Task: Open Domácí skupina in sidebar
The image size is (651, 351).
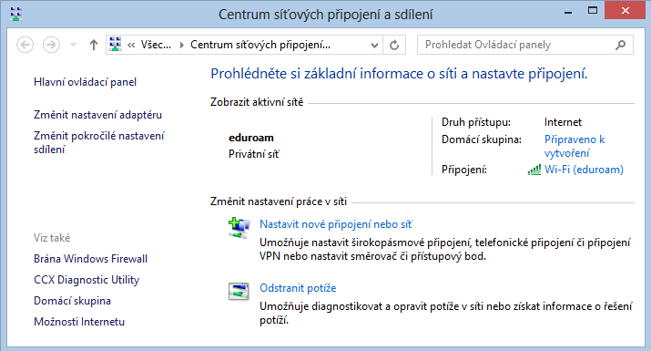Action: tap(72, 301)
